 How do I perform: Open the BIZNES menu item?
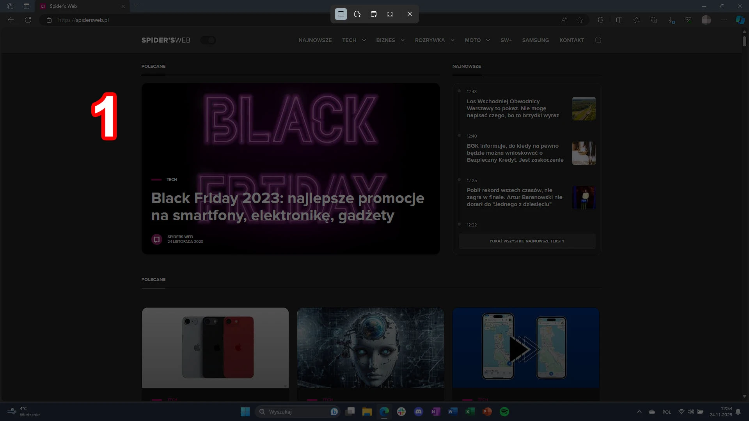(x=385, y=40)
